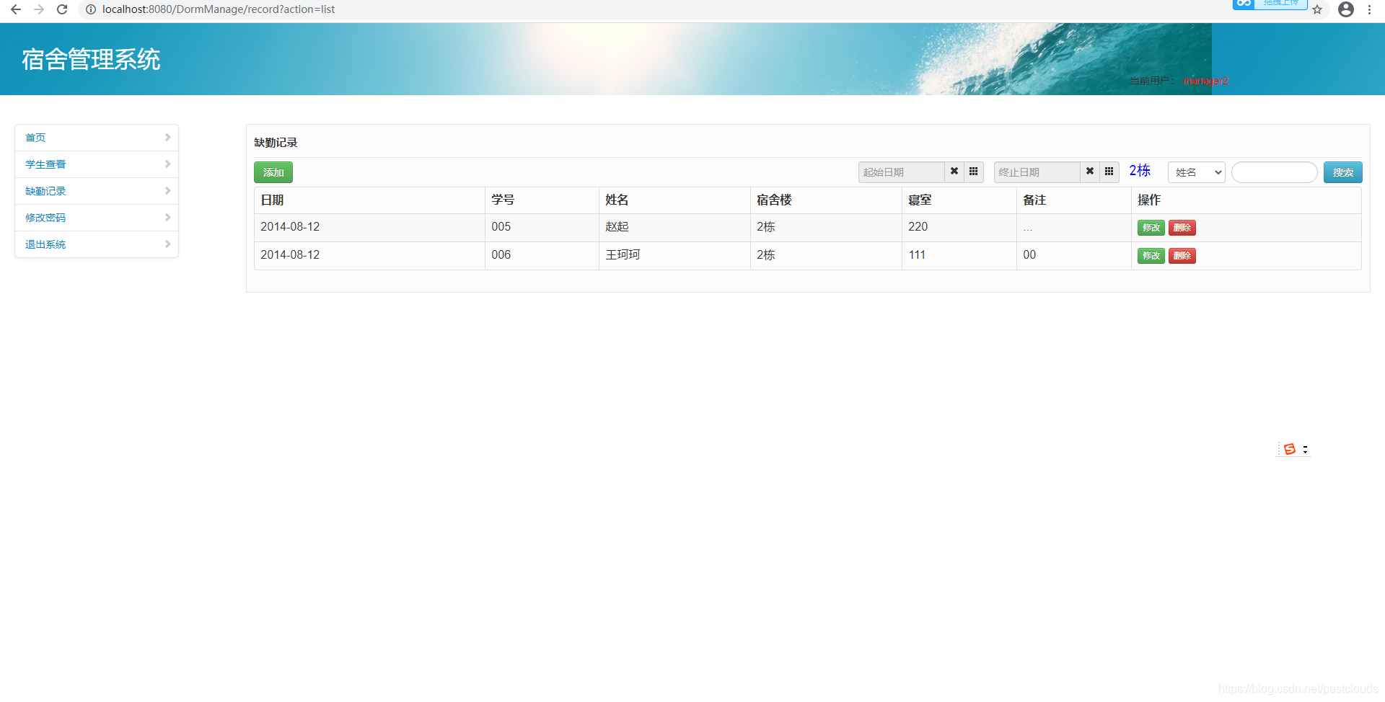Viewport: 1385px width, 702px height.
Task: Click the 缺勤记录 panel heading
Action: (276, 143)
